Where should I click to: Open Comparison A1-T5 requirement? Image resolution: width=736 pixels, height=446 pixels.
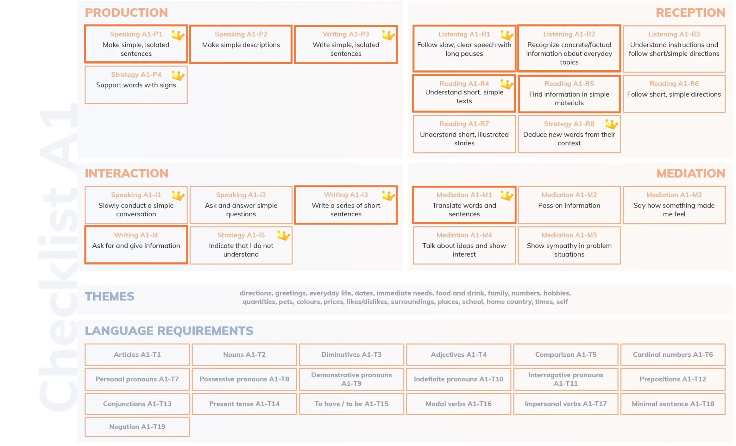click(566, 354)
